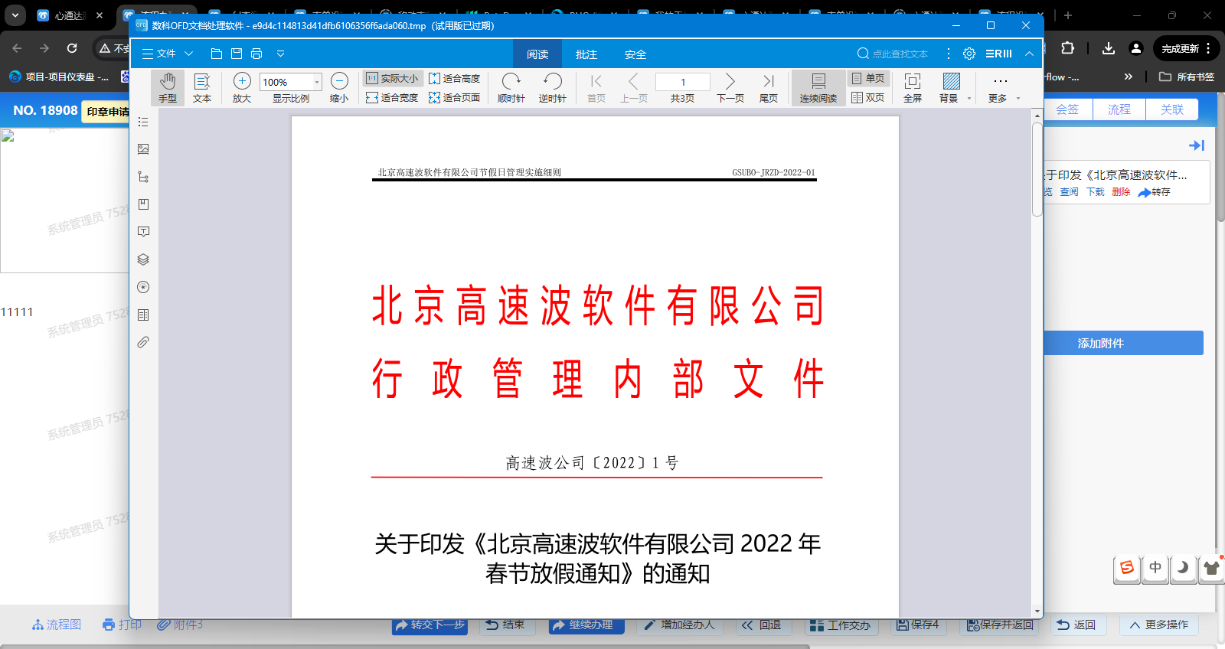The image size is (1225, 649).
Task: Select the 手型 hand tool
Action: point(168,87)
